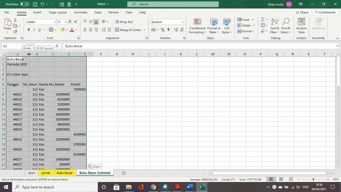
Task: Apply Comma Style format
Action: (168, 30)
